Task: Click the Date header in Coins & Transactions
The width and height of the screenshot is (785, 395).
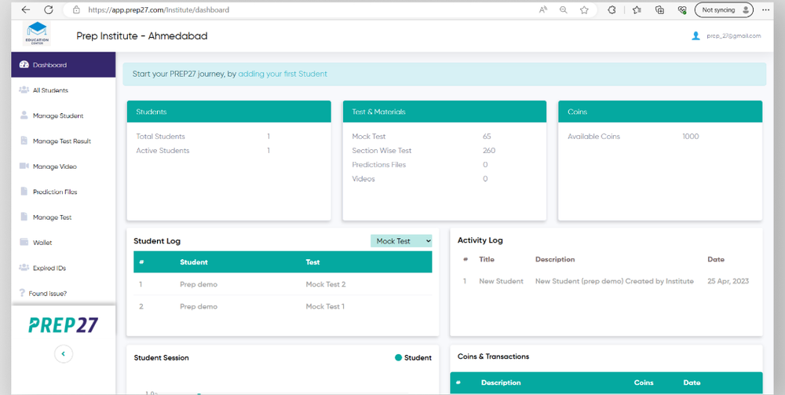Action: [x=692, y=382]
